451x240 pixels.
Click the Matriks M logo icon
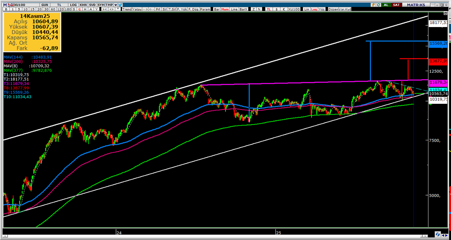[x=5, y=5]
